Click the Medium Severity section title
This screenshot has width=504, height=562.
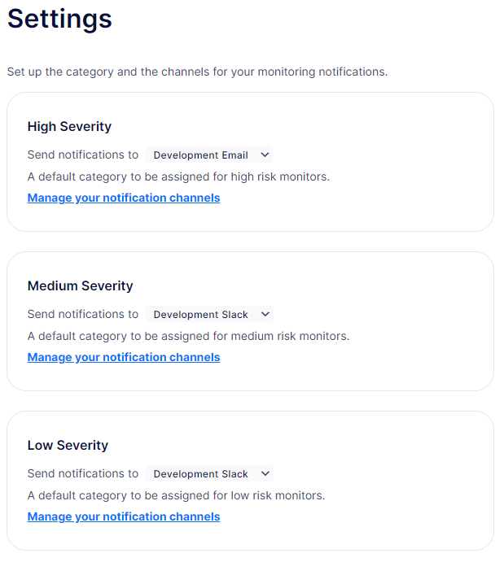pos(80,286)
